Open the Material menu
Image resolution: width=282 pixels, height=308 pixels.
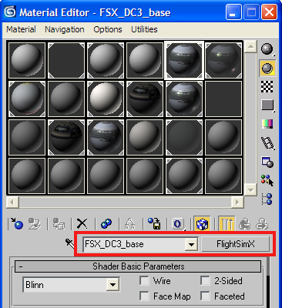(21, 29)
